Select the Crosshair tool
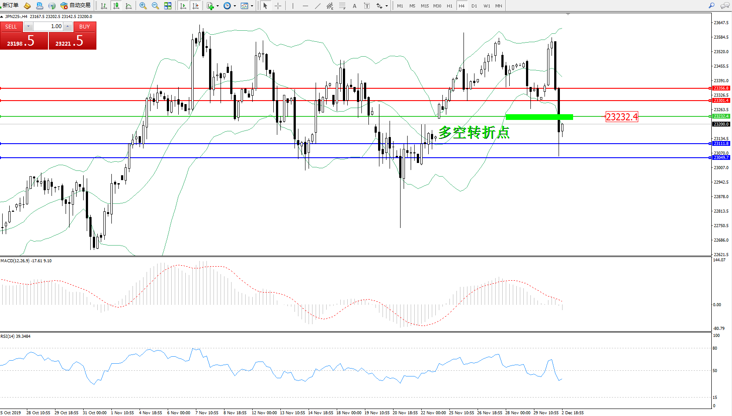 point(278,6)
